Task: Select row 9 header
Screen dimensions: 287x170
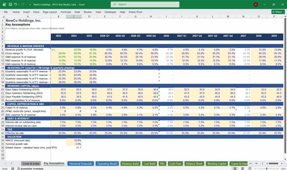Action: point(3,50)
